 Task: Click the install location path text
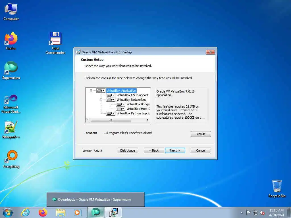click(x=128, y=133)
